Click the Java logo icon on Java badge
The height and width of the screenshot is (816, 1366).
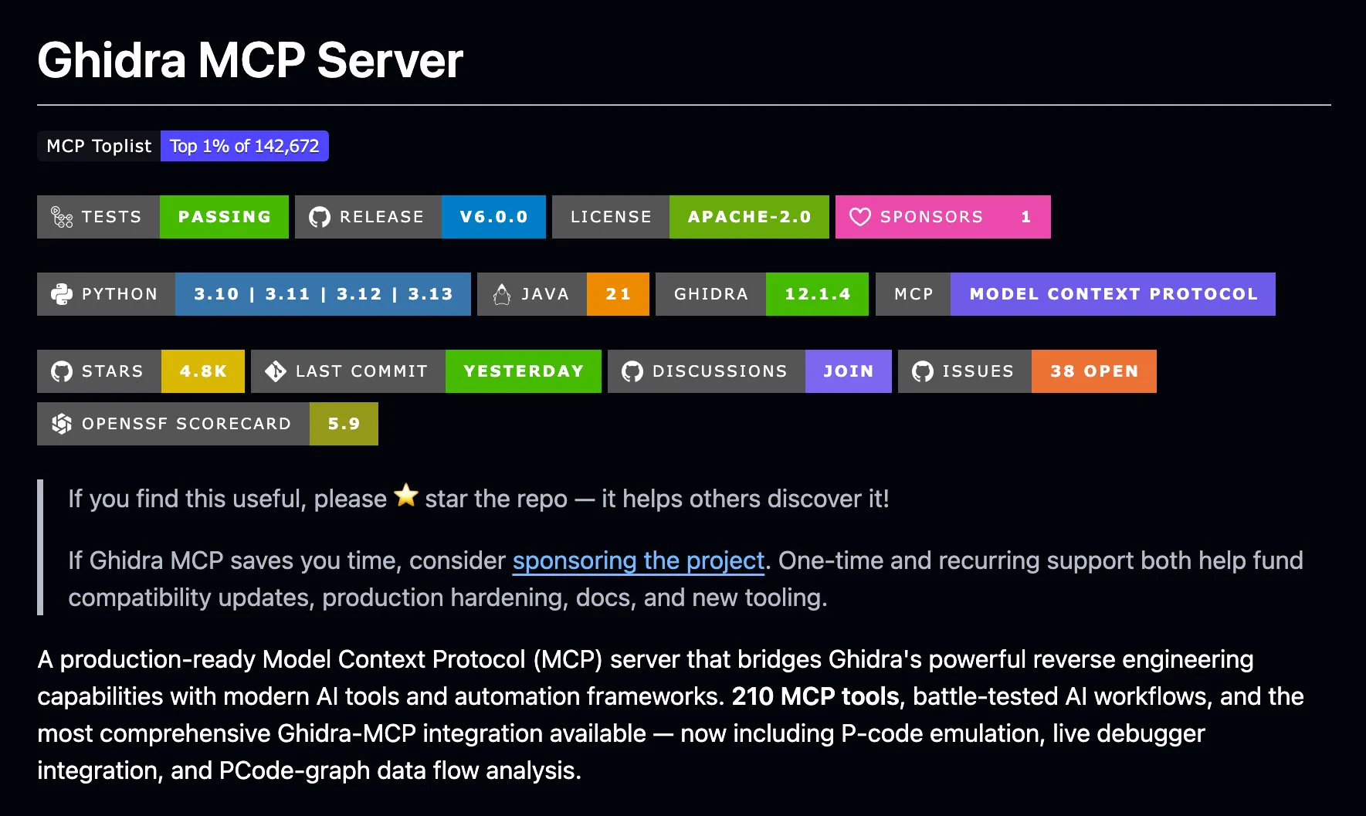click(502, 294)
